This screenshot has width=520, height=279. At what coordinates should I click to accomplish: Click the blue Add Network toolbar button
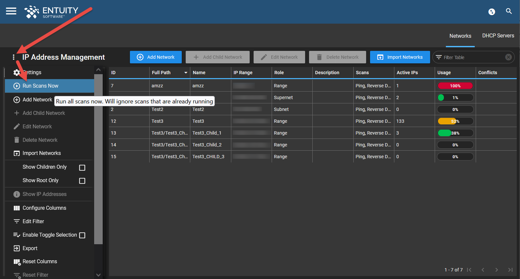pyautogui.click(x=156, y=57)
